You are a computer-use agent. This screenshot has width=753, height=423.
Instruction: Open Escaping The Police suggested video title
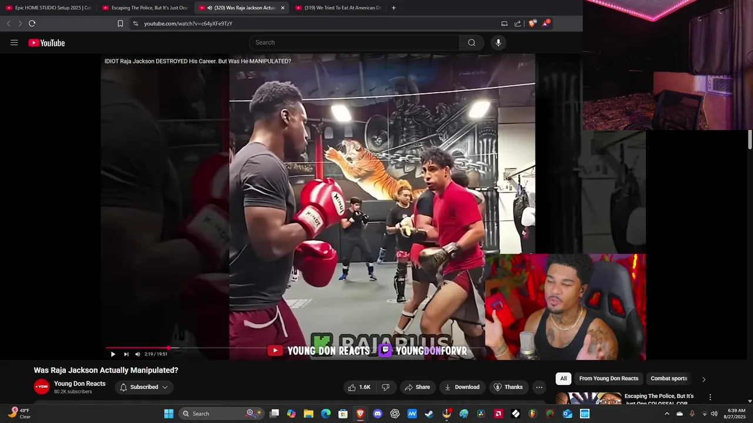click(x=659, y=399)
